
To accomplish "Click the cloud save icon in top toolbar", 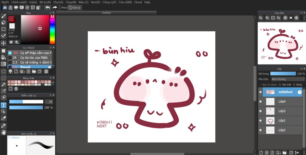I will click(5, 7).
